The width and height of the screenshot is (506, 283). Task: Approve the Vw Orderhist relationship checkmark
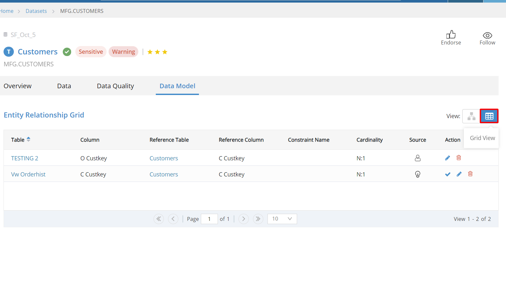click(x=447, y=174)
